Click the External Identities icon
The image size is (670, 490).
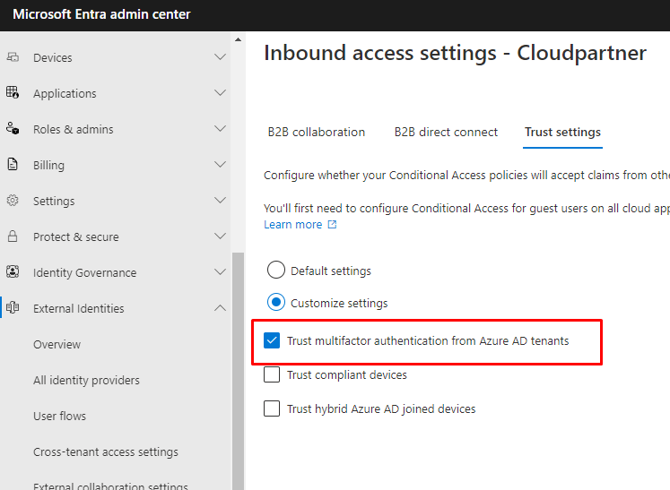pos(13,308)
